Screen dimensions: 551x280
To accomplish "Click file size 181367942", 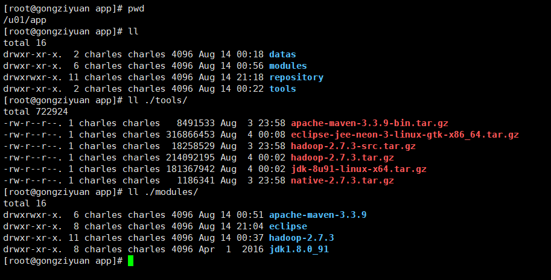I will click(x=190, y=170).
